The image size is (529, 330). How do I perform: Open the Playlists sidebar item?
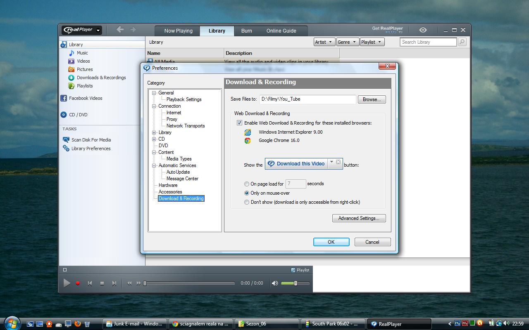tap(81, 86)
